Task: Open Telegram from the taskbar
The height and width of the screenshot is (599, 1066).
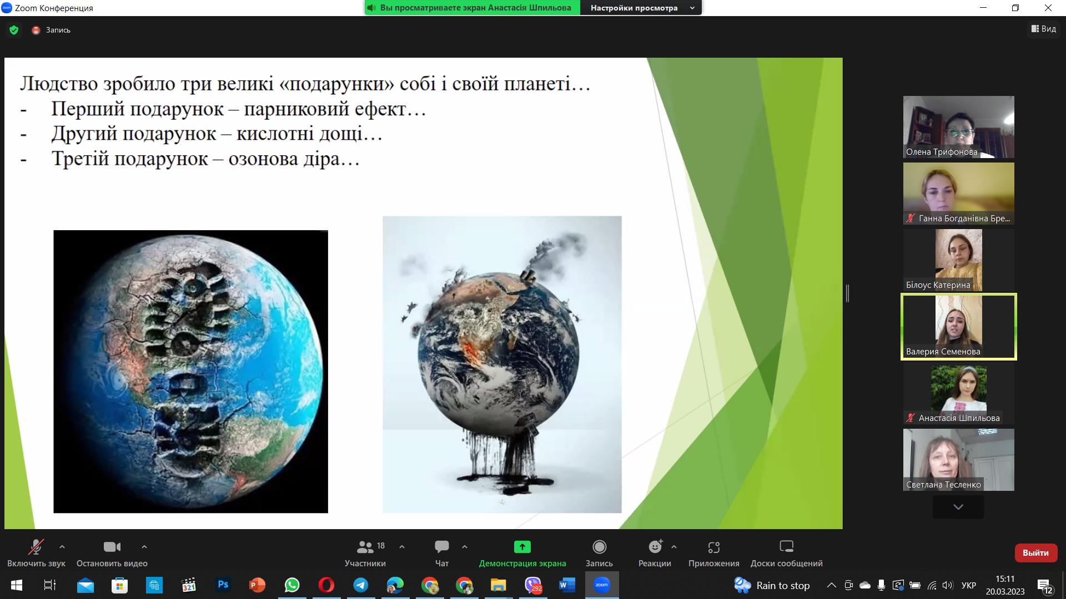Action: [361, 585]
